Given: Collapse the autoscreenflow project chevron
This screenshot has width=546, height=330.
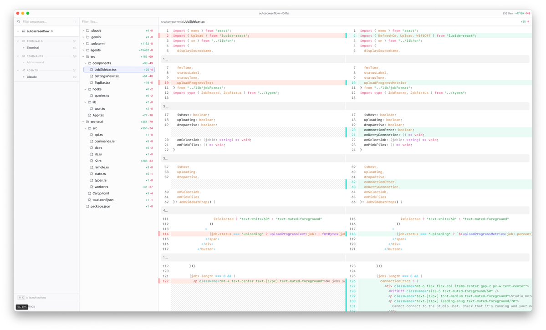Looking at the screenshot, I should click(18, 31).
